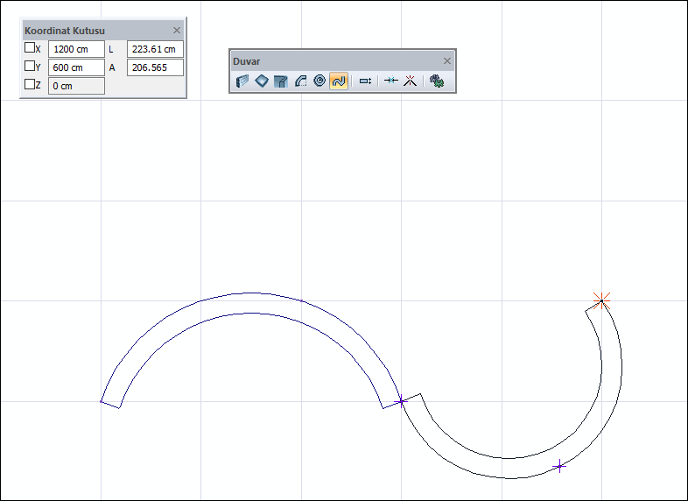
Task: Select the circular wall tool
Action: point(319,81)
